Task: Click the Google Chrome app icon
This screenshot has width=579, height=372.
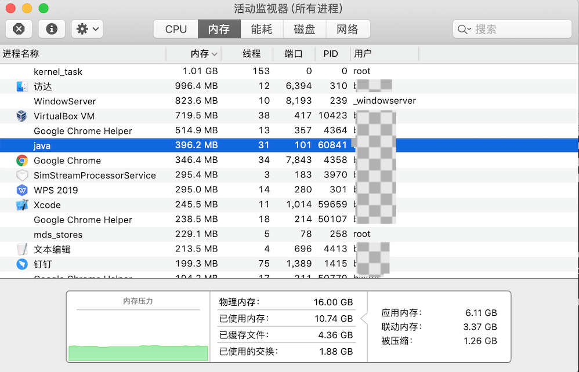Action: 22,161
